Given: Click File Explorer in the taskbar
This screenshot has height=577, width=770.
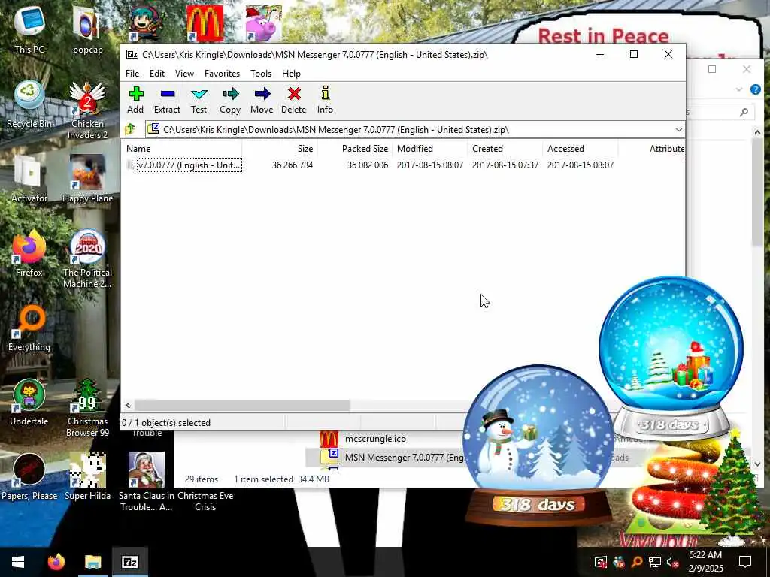Looking at the screenshot, I should pos(92,562).
